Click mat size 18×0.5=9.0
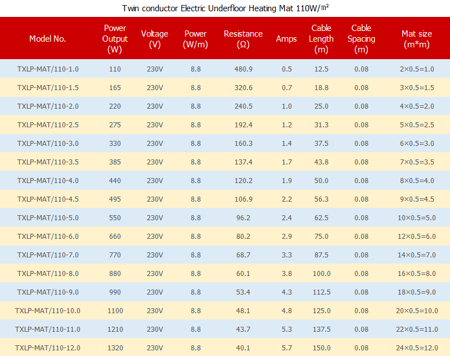This screenshot has width=450, height=356. point(417,292)
